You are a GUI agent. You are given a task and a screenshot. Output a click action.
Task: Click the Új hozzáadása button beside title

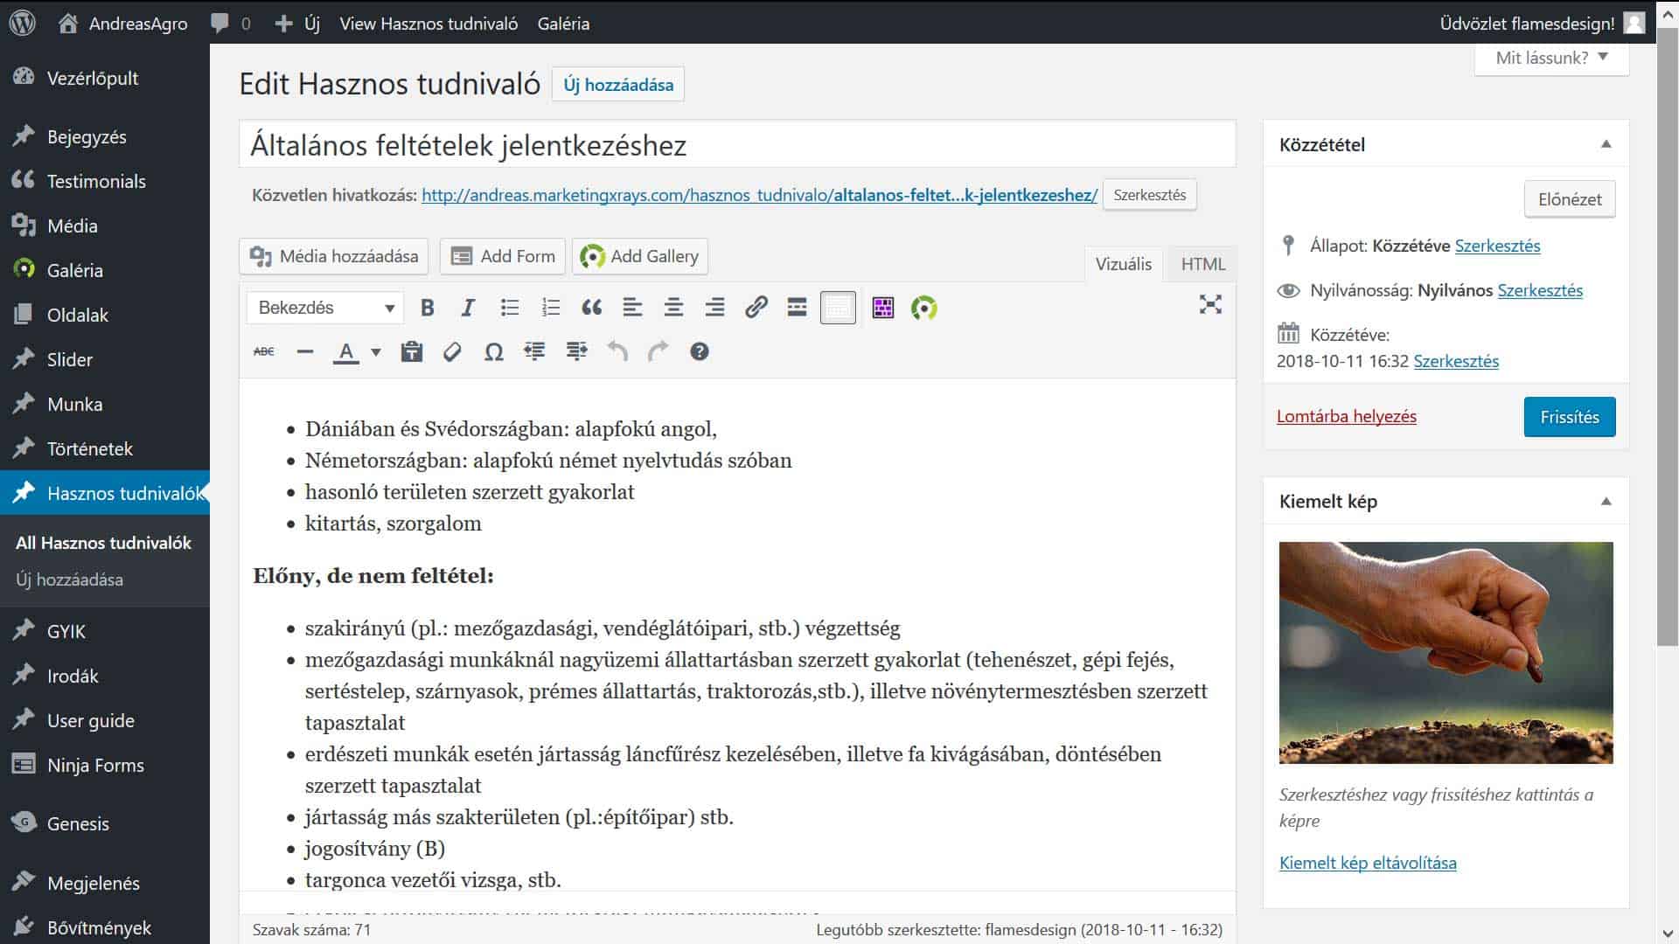[x=618, y=85]
